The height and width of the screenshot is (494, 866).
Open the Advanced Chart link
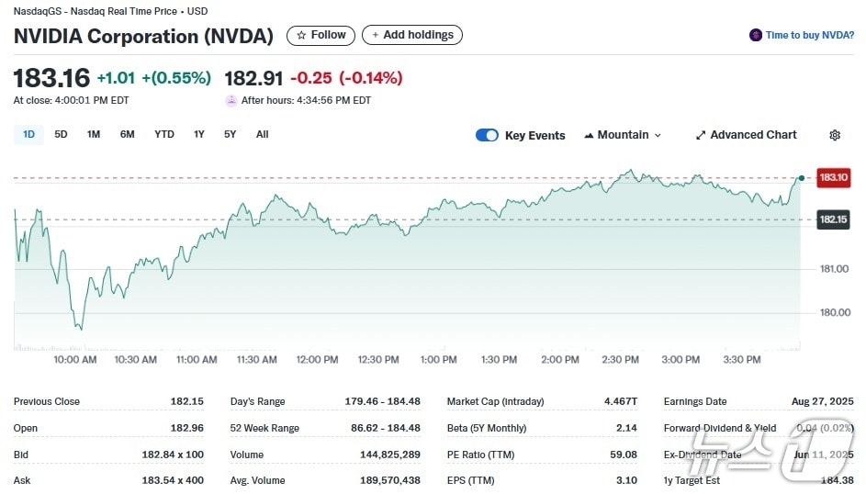coord(753,135)
